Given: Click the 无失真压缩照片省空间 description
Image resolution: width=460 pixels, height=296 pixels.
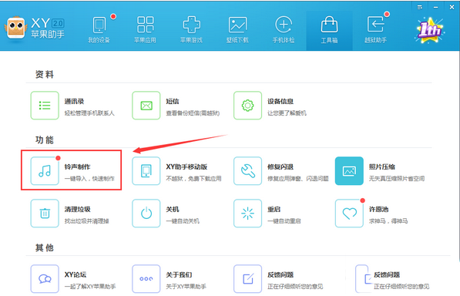Looking at the screenshot, I should (x=397, y=179).
